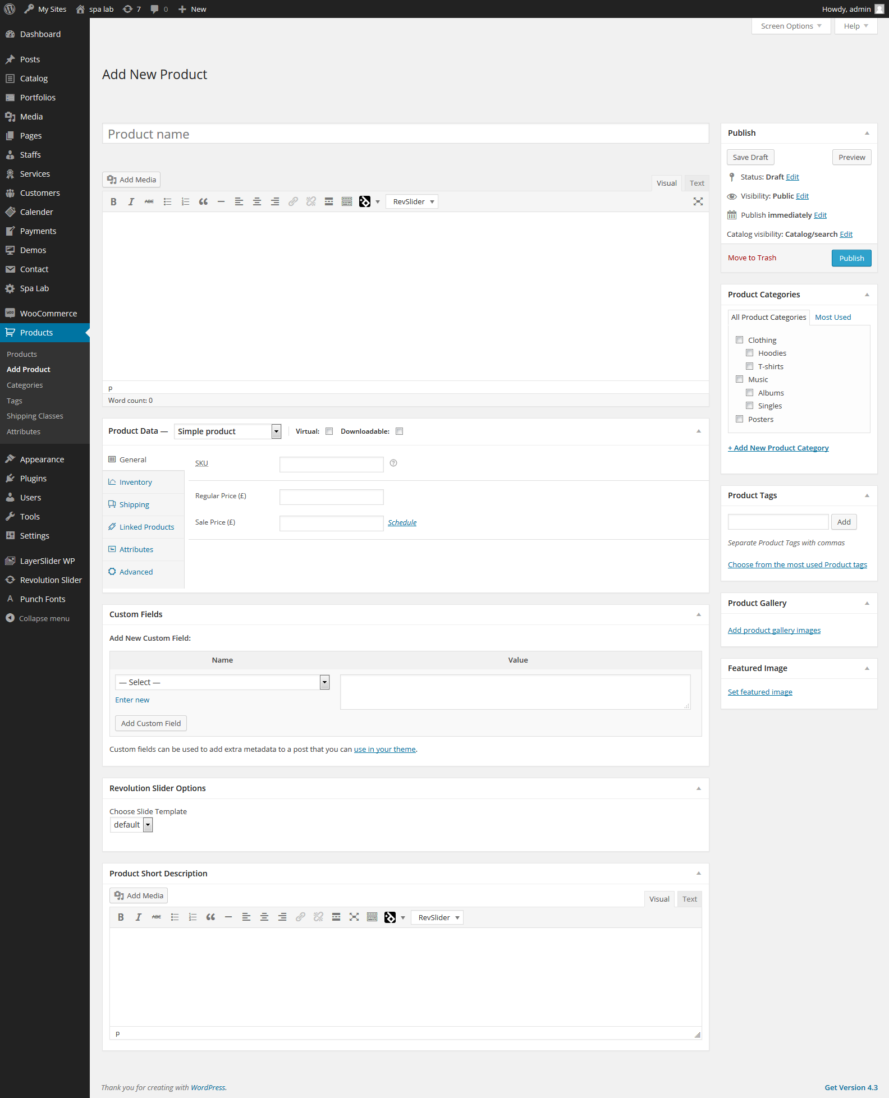Click fullscreen icon in the Short Description toolbar
This screenshot has width=889, height=1098.
[354, 917]
